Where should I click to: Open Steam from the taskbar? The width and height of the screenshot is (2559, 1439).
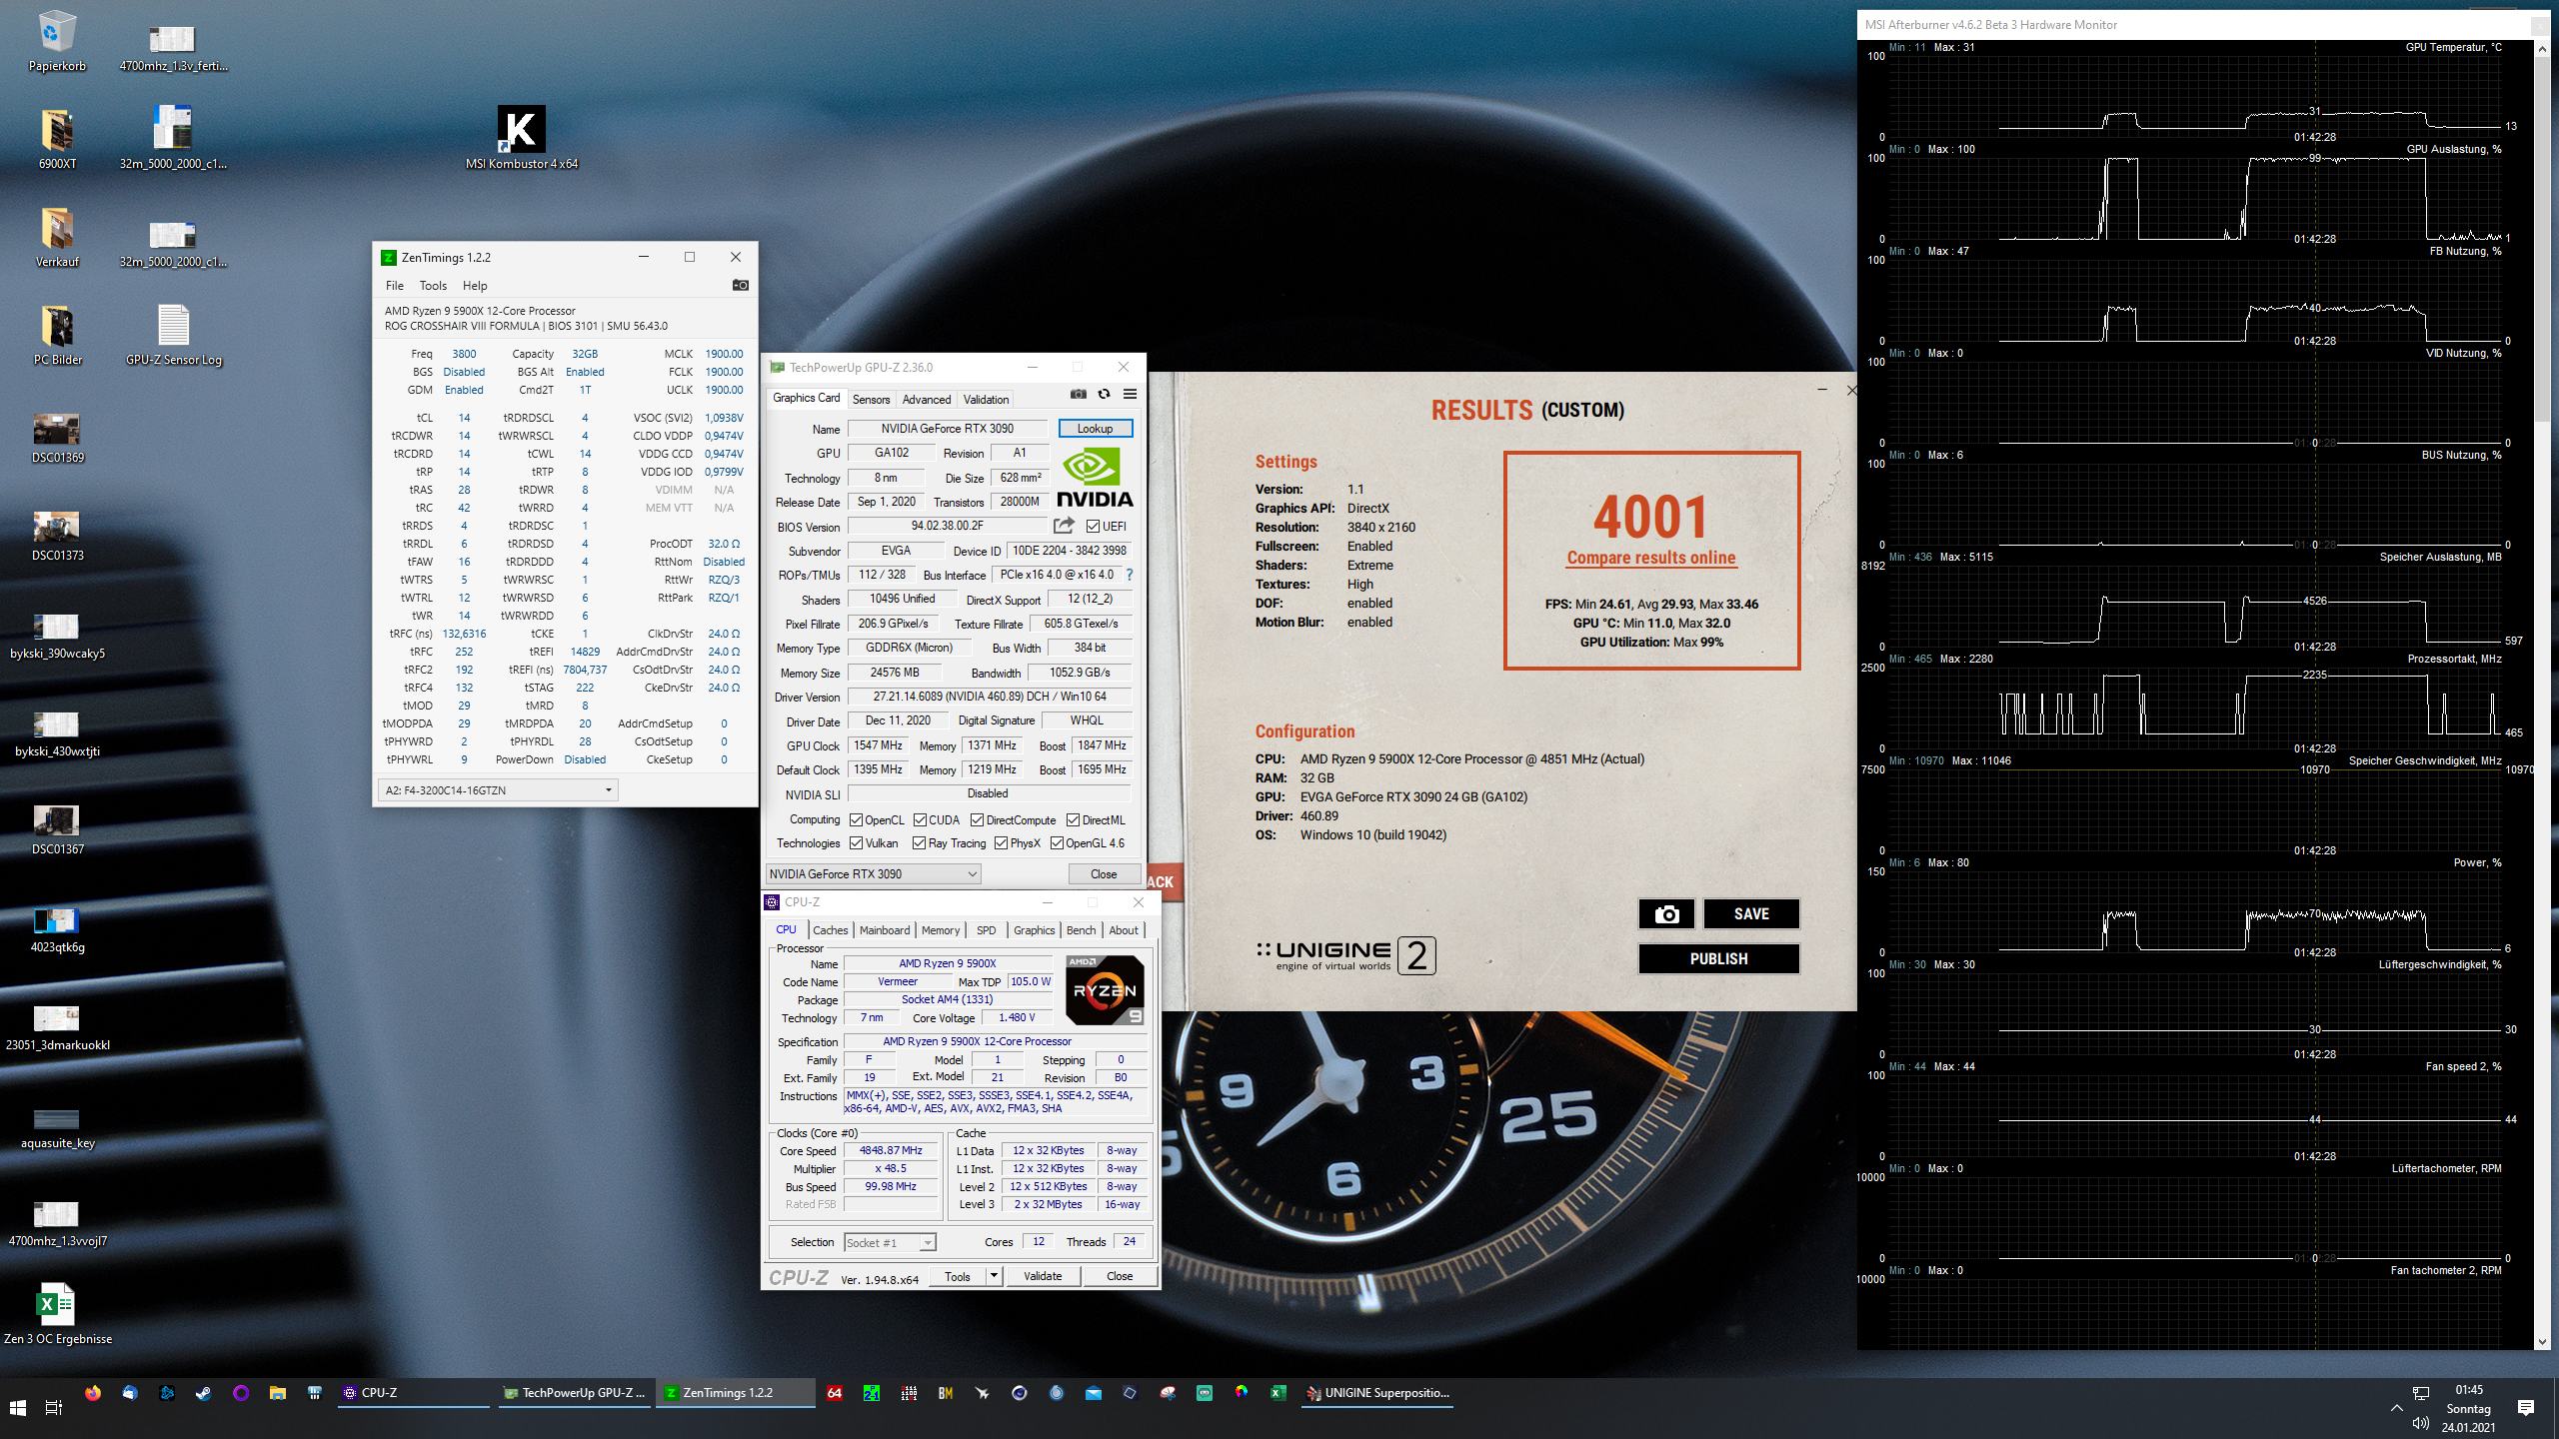click(x=204, y=1393)
